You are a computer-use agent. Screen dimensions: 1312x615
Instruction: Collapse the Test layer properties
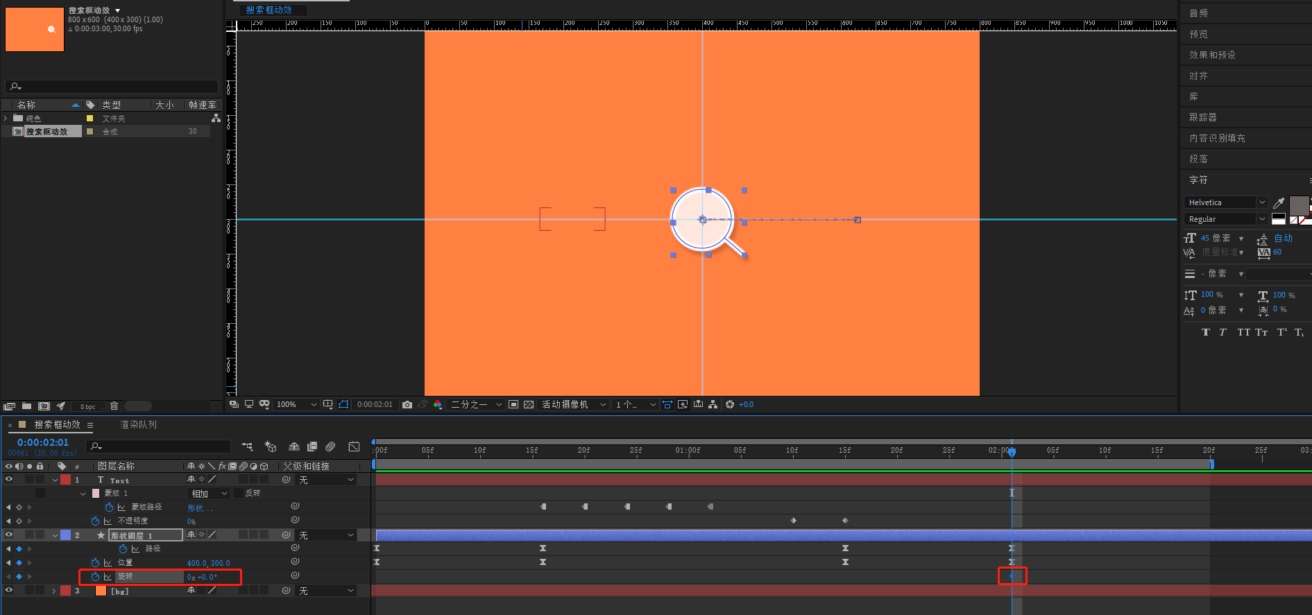(55, 480)
